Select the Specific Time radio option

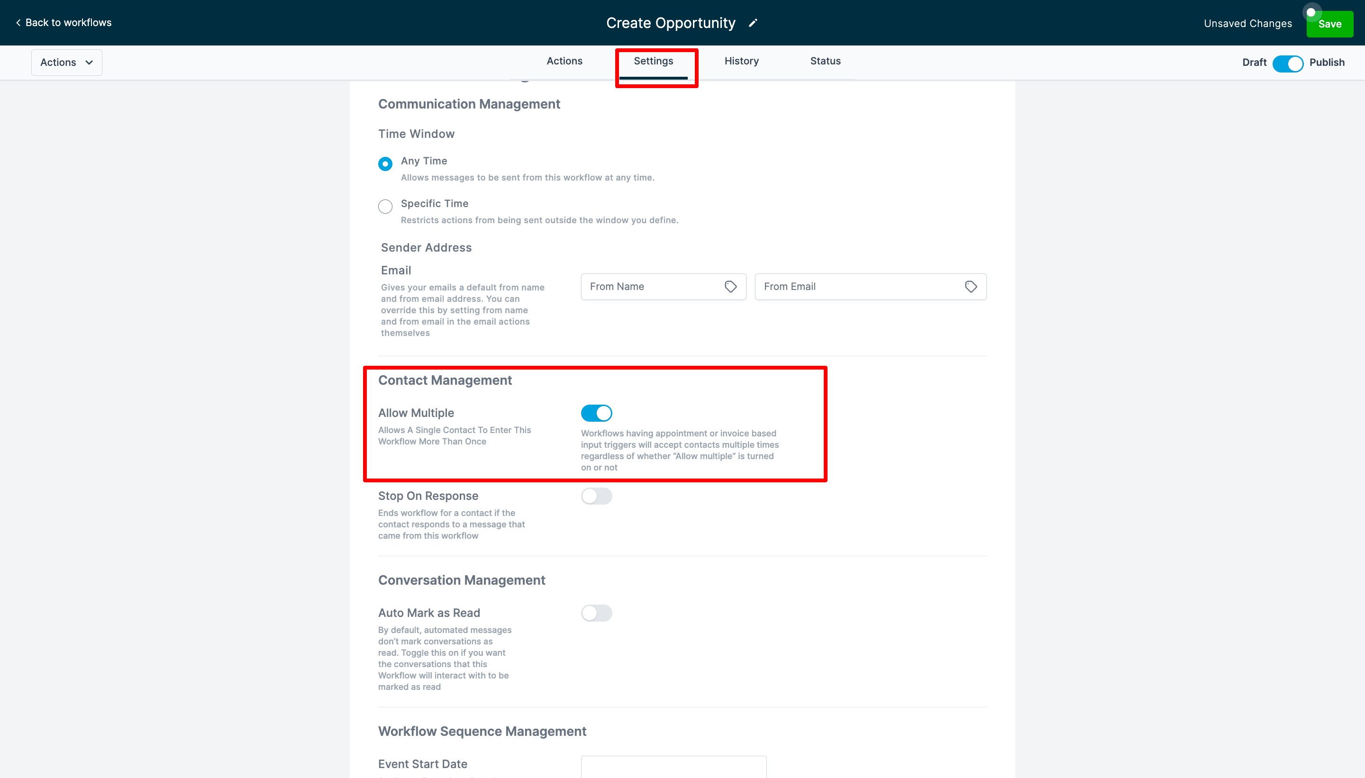385,206
